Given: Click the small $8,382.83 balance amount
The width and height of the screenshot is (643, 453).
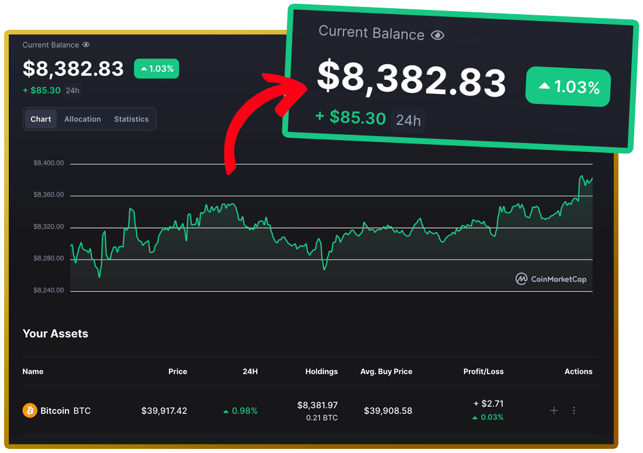Looking at the screenshot, I should coord(73,68).
